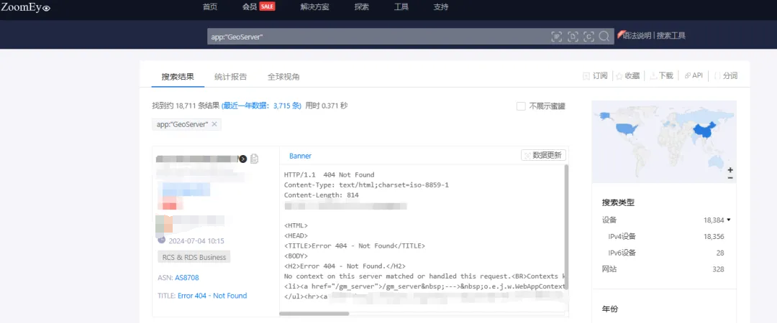Click the C bracket icon in search bar
The image size is (777, 323).
589,37
